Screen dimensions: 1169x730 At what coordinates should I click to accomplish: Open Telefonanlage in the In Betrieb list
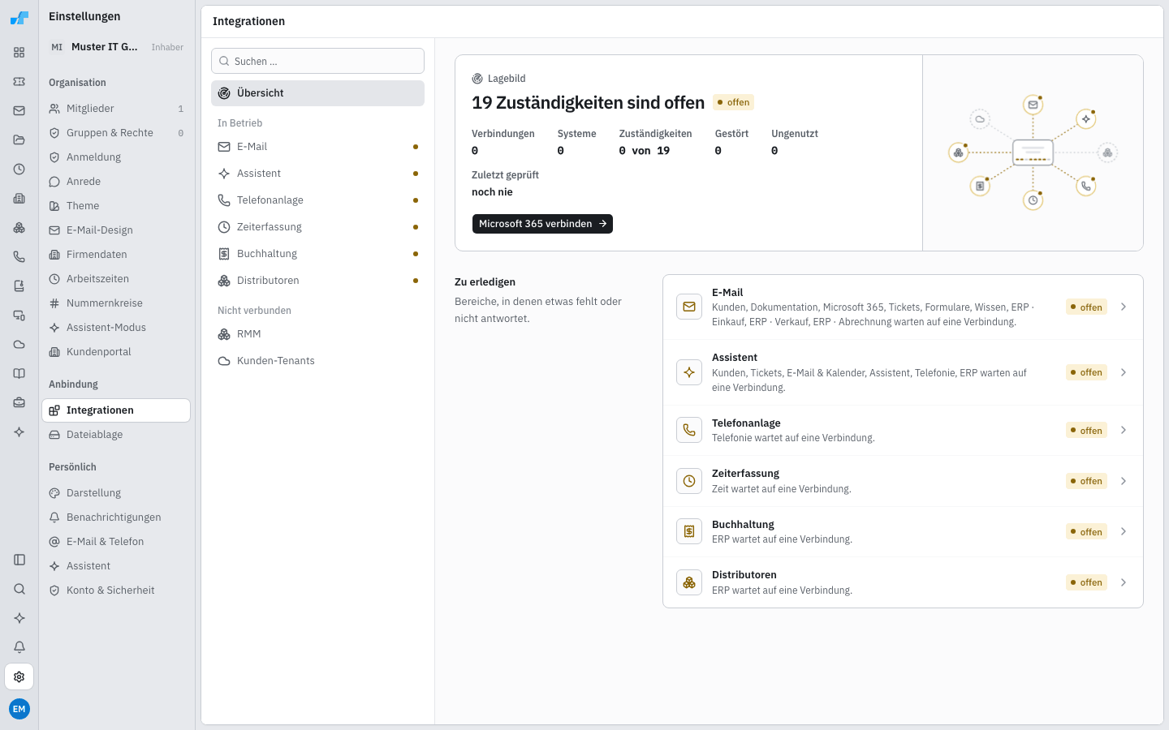(x=317, y=200)
